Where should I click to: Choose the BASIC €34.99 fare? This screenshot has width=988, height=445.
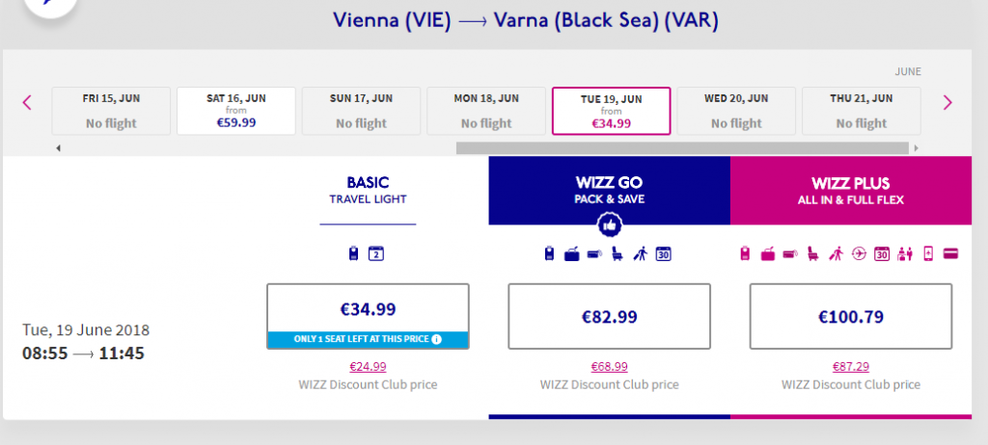coord(368,316)
